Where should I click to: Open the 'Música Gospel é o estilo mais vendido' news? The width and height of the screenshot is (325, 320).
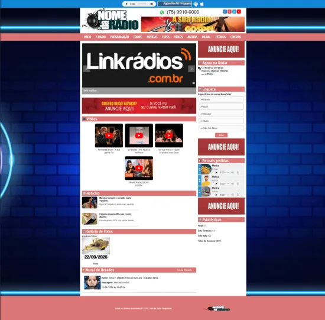tap(115, 199)
